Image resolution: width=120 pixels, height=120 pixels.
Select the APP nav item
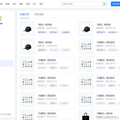coord(34,4)
